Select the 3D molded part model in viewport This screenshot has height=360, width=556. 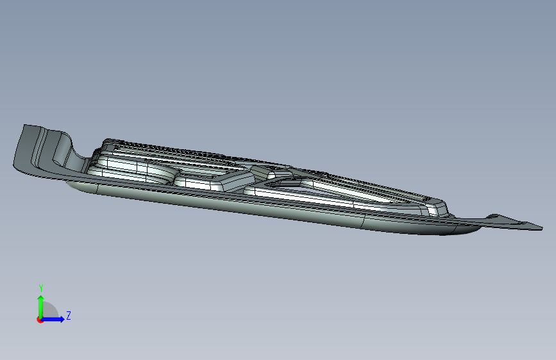click(x=278, y=181)
